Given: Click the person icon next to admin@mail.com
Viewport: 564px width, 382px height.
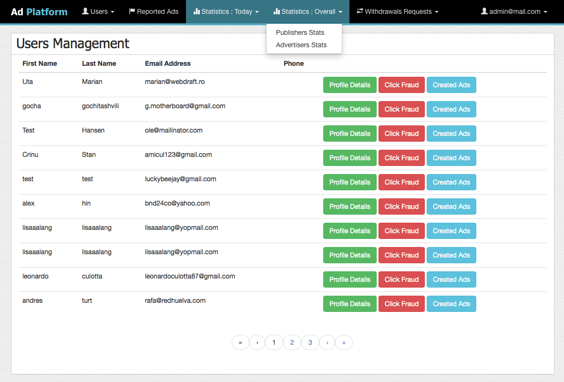Looking at the screenshot, I should pos(484,11).
